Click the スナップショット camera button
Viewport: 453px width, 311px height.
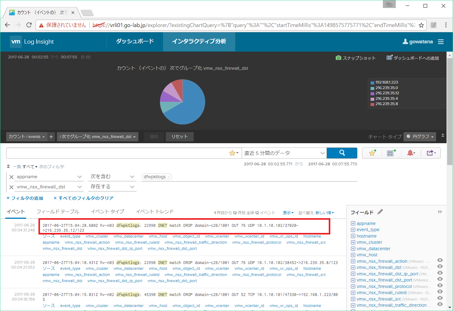(356, 58)
